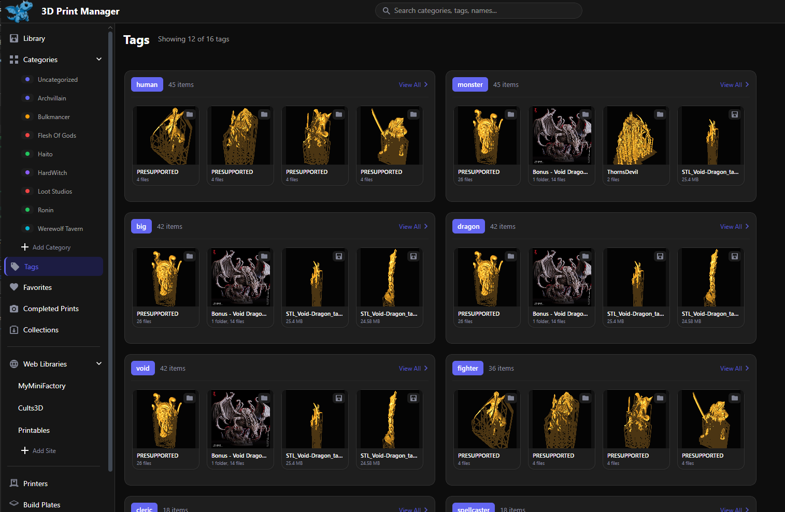Click the Flesh Of Gods red color dot

click(x=27, y=135)
